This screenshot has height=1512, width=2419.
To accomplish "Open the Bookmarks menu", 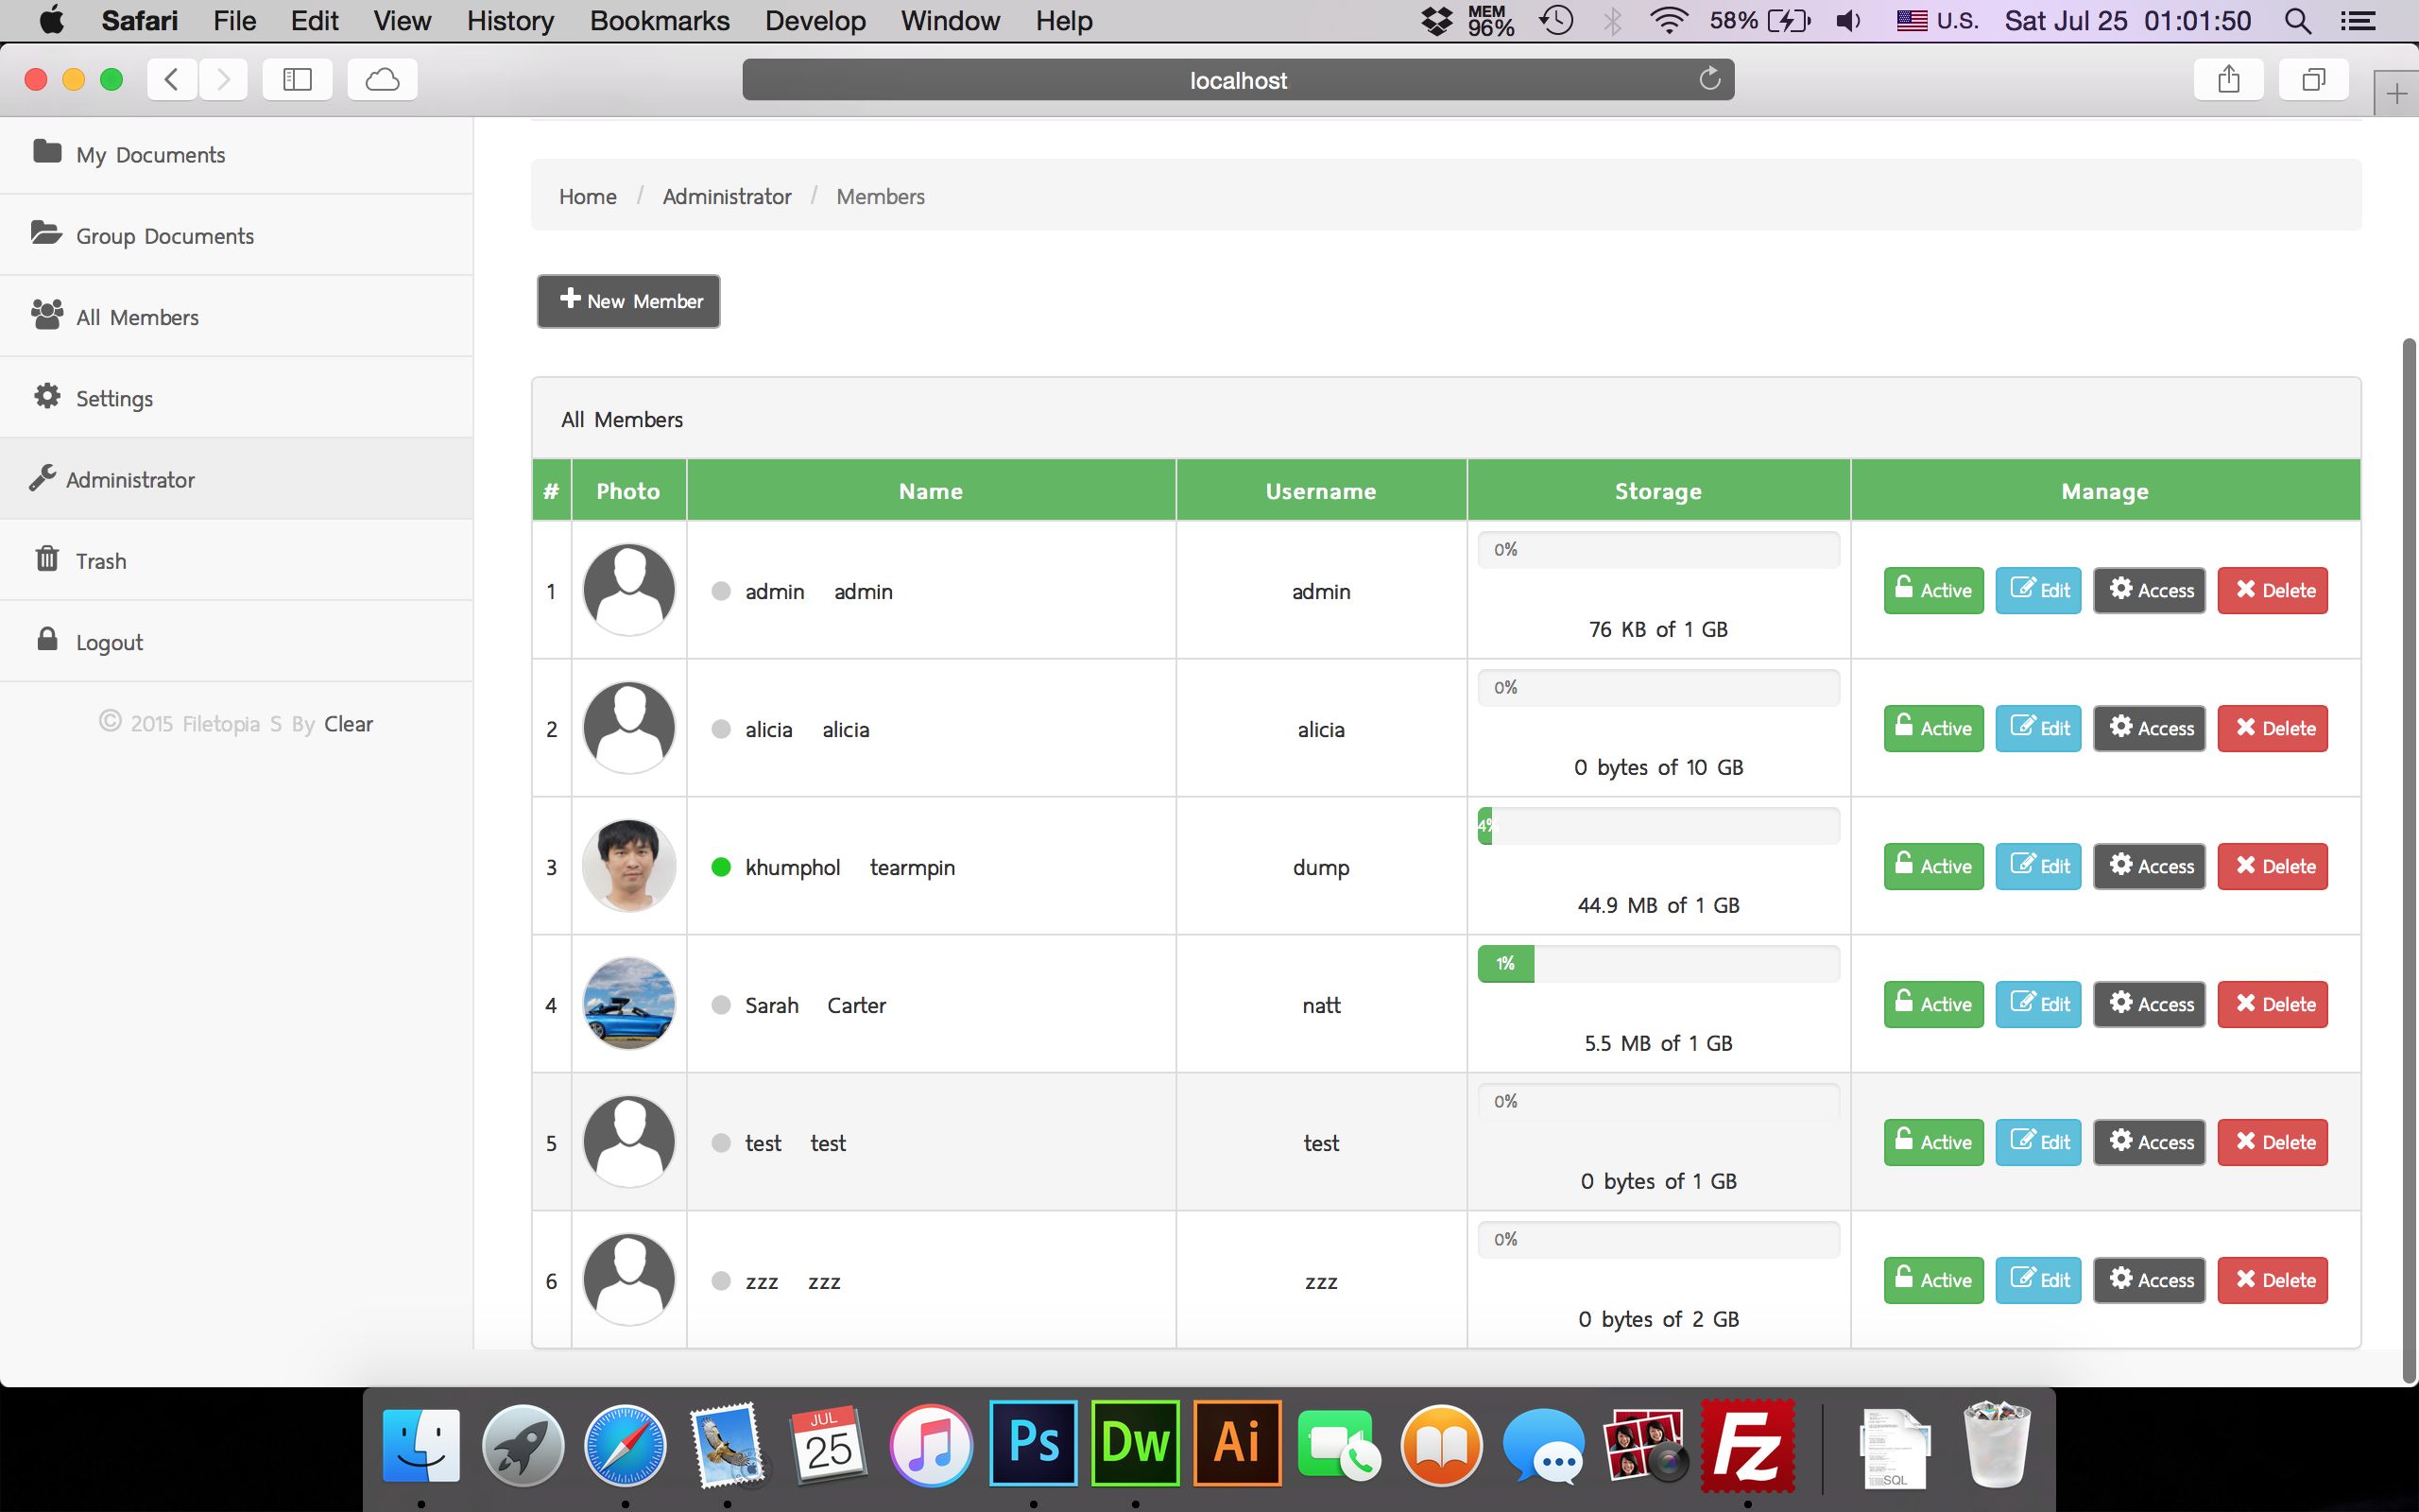I will click(x=659, y=20).
